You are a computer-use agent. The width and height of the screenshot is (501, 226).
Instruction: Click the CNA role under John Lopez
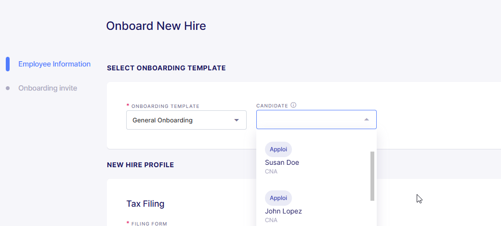pyautogui.click(x=271, y=220)
